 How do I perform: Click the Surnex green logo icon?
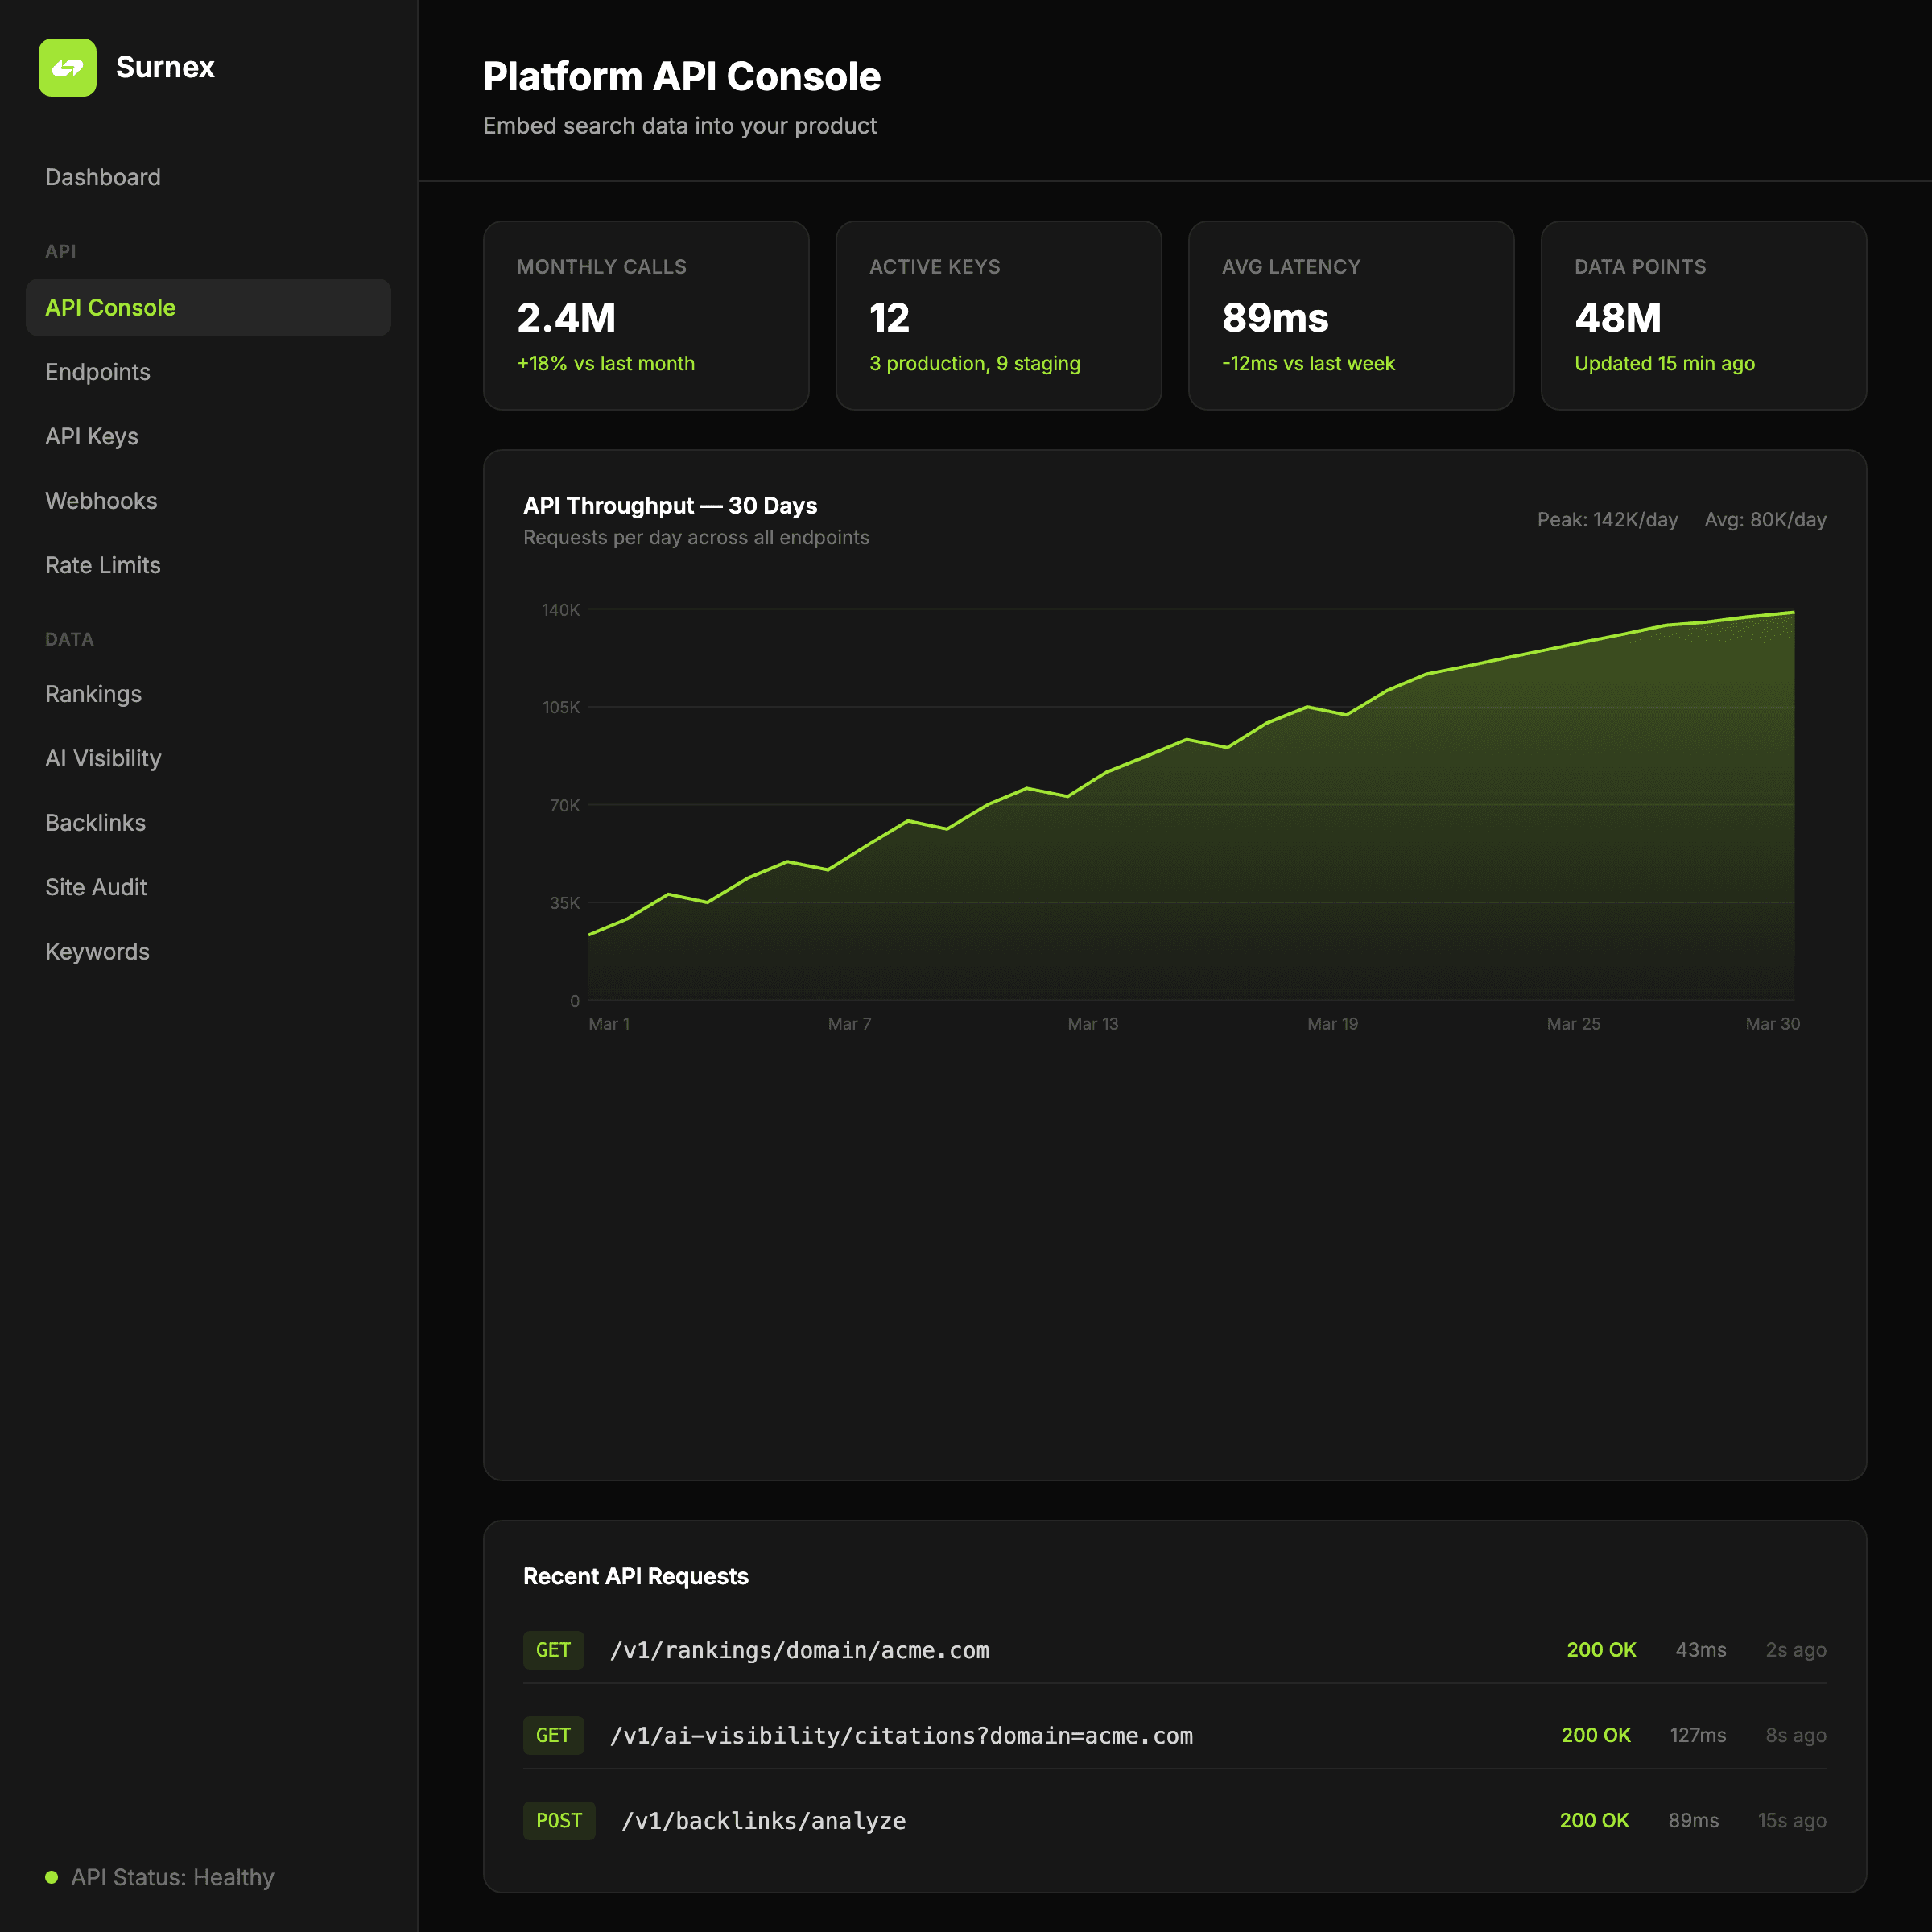[67, 67]
